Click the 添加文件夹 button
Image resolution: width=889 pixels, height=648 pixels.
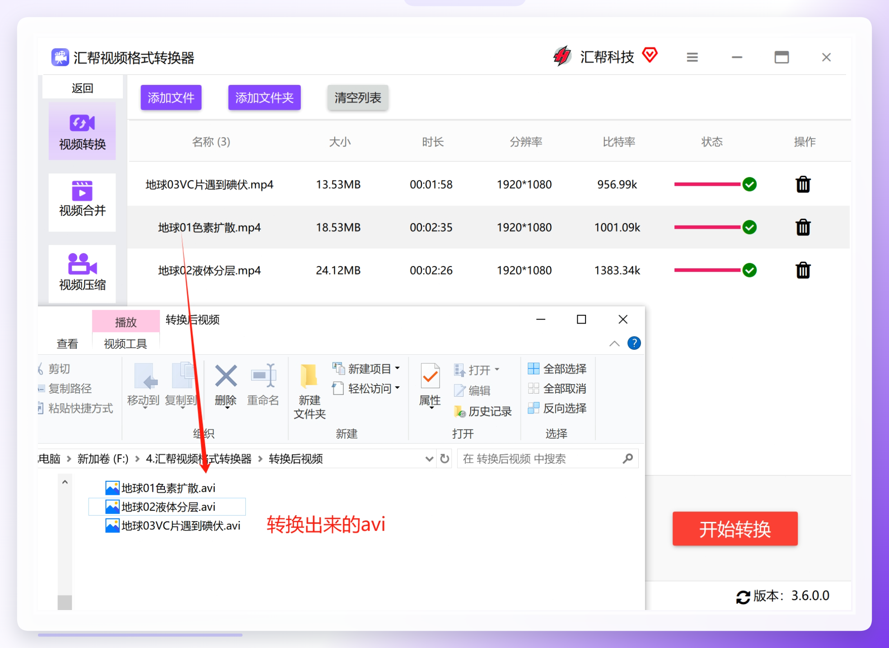264,98
